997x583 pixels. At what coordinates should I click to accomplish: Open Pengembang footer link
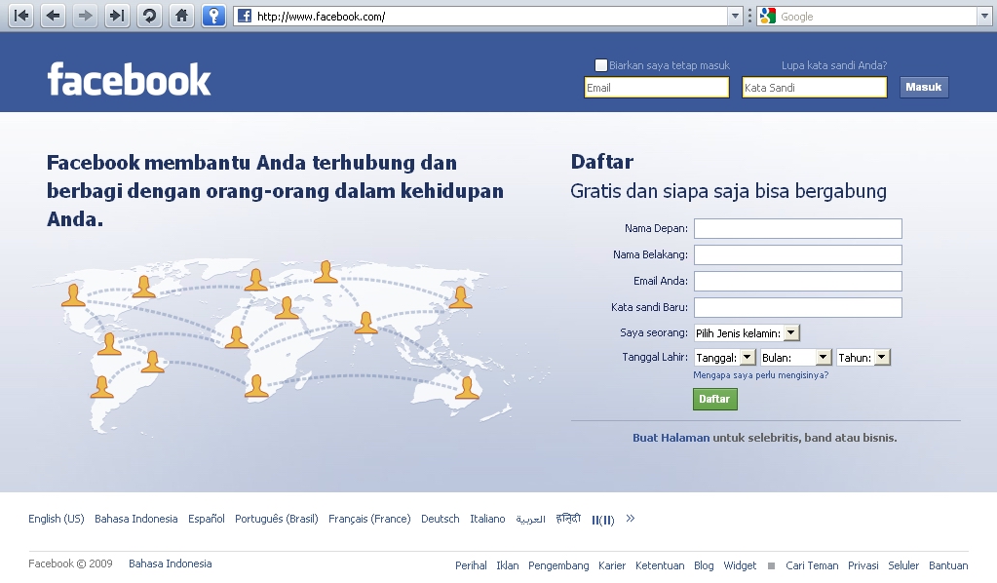(x=558, y=565)
